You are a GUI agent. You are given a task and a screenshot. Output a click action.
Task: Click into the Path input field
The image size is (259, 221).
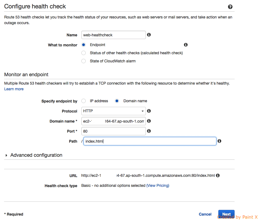(150, 141)
